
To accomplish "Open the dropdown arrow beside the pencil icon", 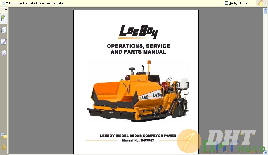I will [266, 3].
